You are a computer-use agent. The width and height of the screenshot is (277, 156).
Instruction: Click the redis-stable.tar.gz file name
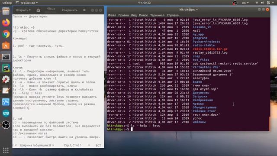[x=210, y=49]
